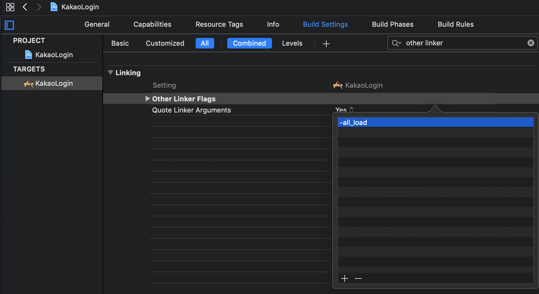Select the Quote Linker Arguments setting
Viewport: 539px width, 294px height.
click(x=192, y=110)
